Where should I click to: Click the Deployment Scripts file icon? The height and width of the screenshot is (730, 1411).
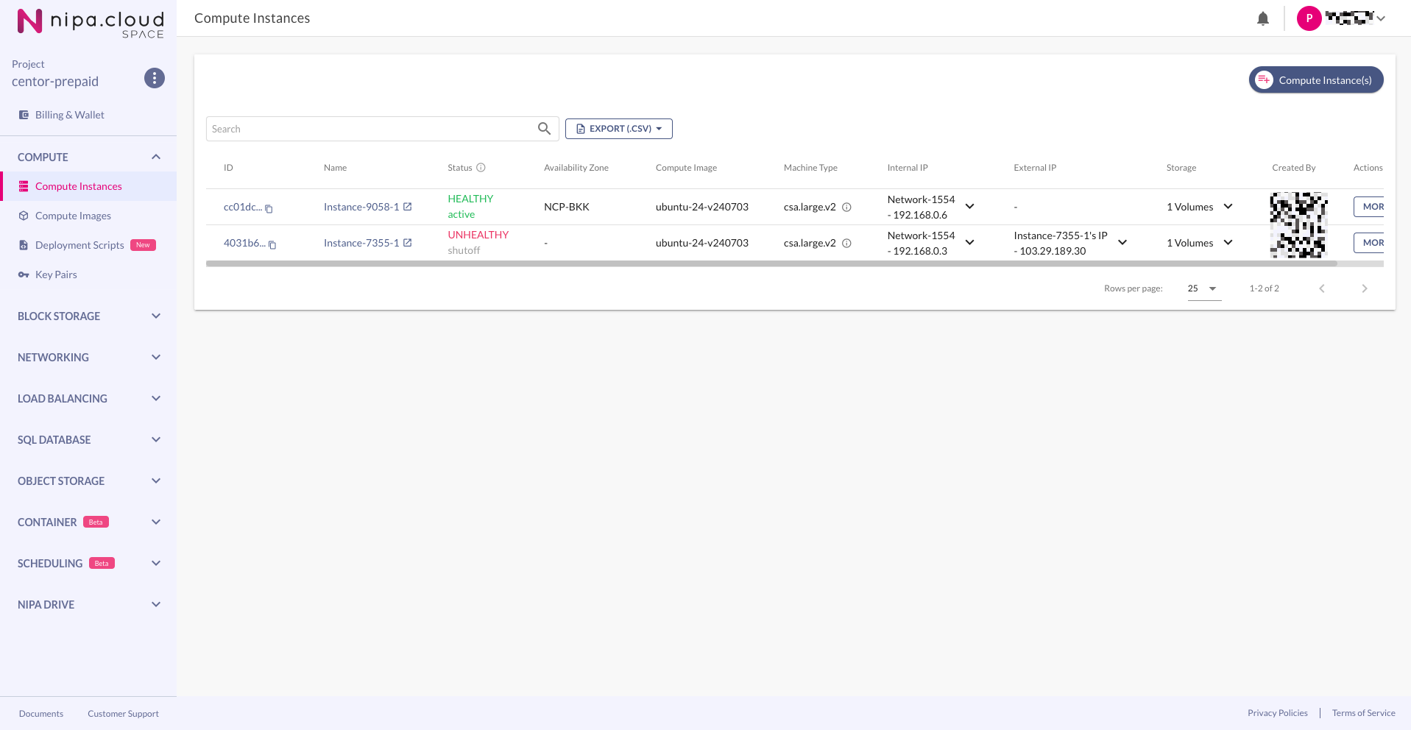point(24,245)
